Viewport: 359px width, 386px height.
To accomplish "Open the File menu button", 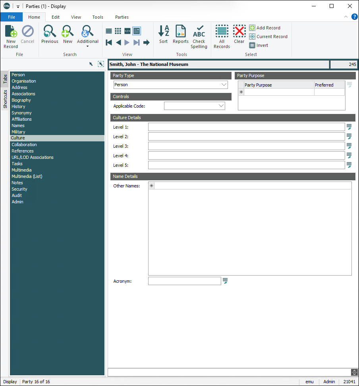I will pyautogui.click(x=12, y=17).
